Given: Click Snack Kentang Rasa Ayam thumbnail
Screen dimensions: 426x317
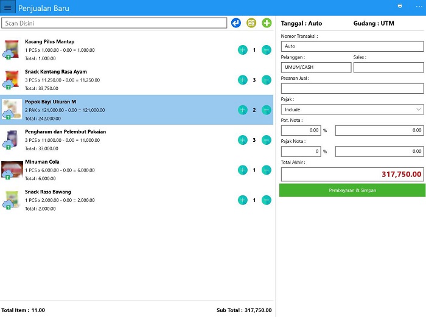Looking at the screenshot, I should tap(12, 80).
